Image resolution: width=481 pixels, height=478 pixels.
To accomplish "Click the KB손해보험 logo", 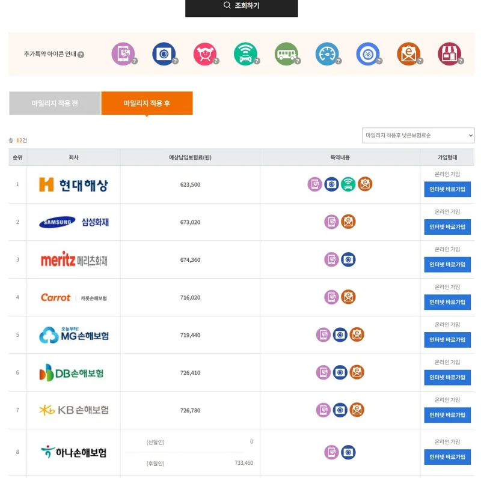I will [x=73, y=410].
